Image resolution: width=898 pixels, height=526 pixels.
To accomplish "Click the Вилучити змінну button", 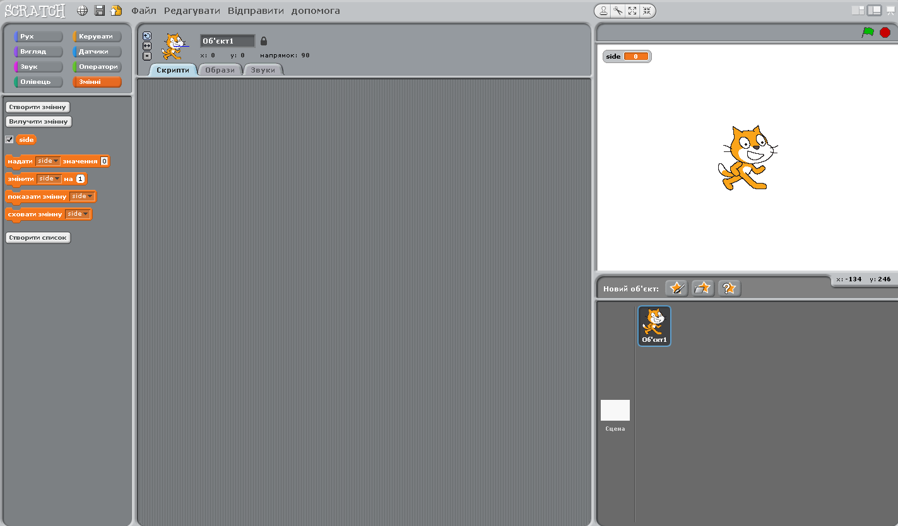I will [x=38, y=122].
